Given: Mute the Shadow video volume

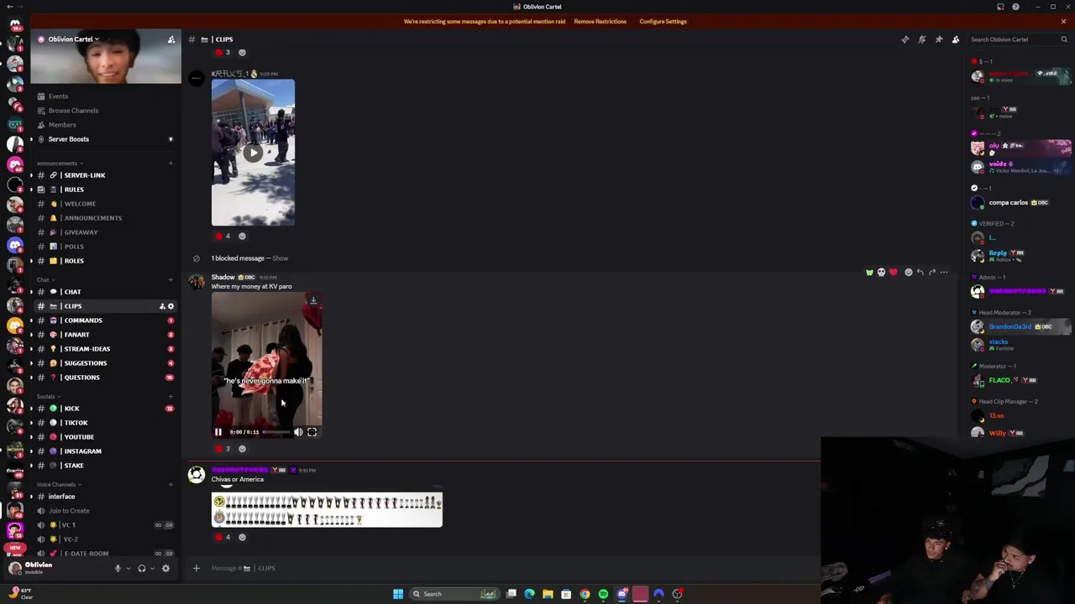Looking at the screenshot, I should pyautogui.click(x=298, y=432).
